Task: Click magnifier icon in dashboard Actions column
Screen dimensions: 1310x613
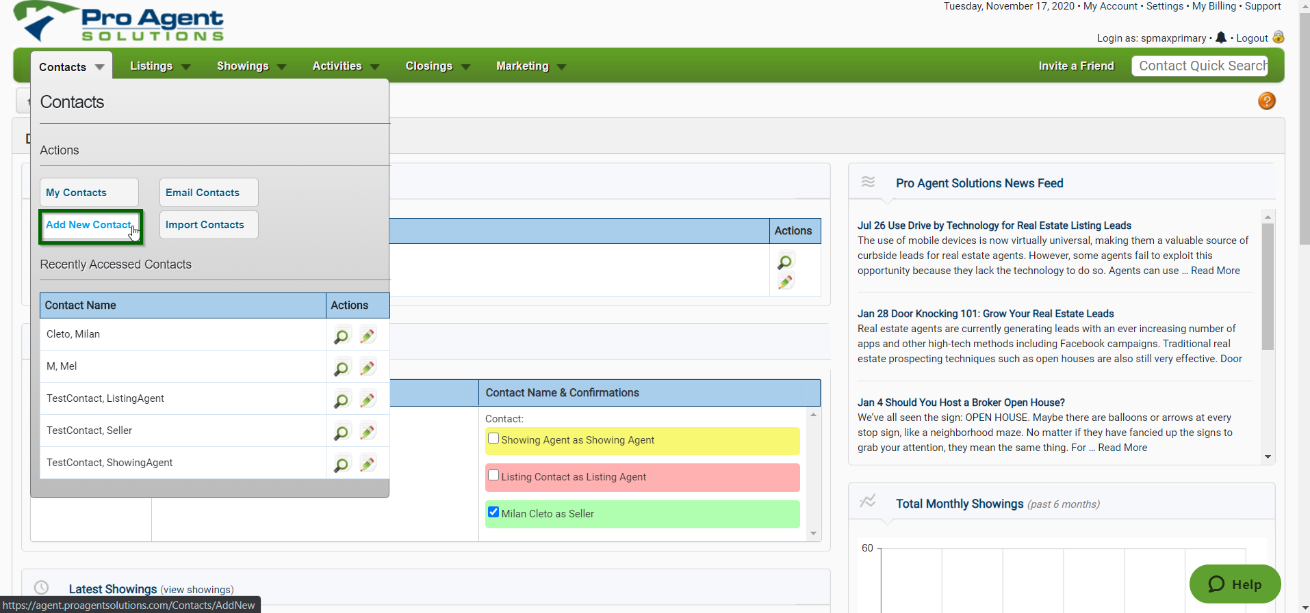Action: pos(785,262)
